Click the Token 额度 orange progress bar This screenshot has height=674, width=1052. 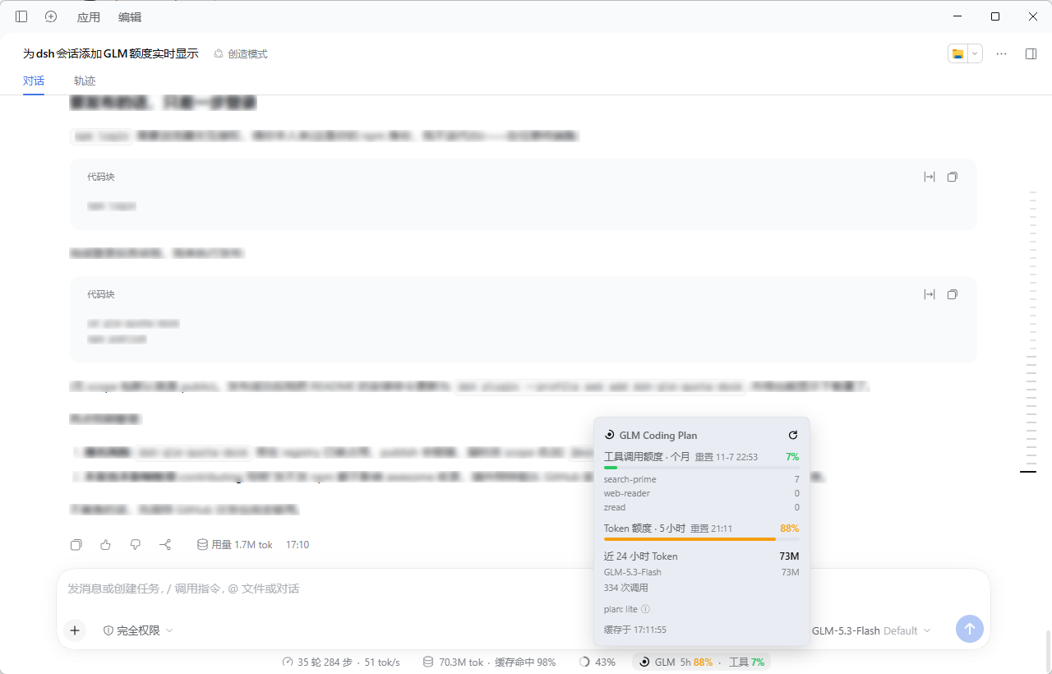(701, 539)
